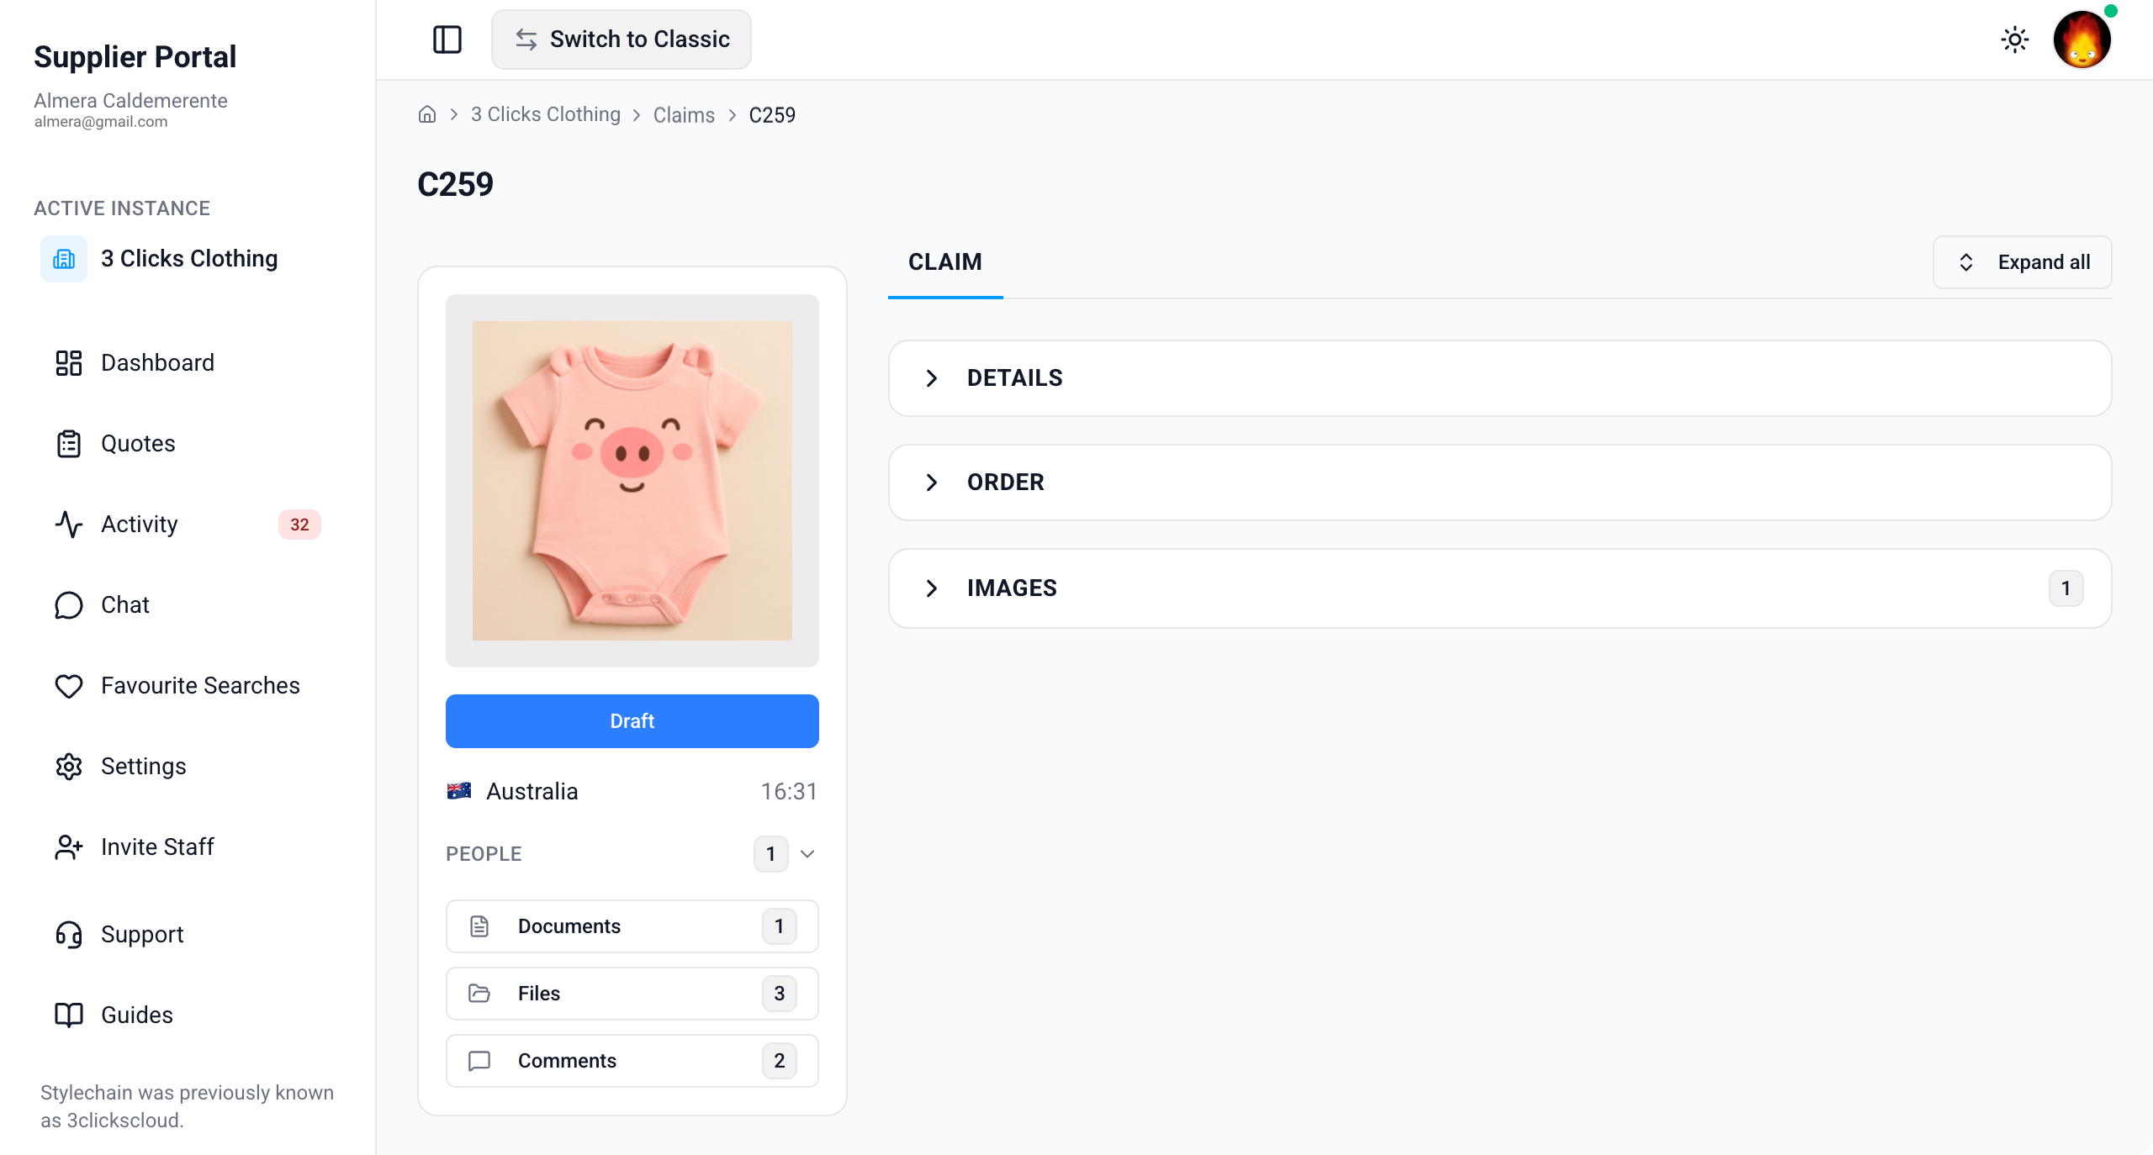This screenshot has width=2153, height=1155.
Task: Click the blue Draft status bar
Action: click(x=632, y=721)
